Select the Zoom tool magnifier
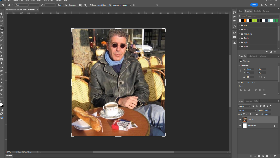The height and width of the screenshot is (158, 280). (x=2, y=94)
